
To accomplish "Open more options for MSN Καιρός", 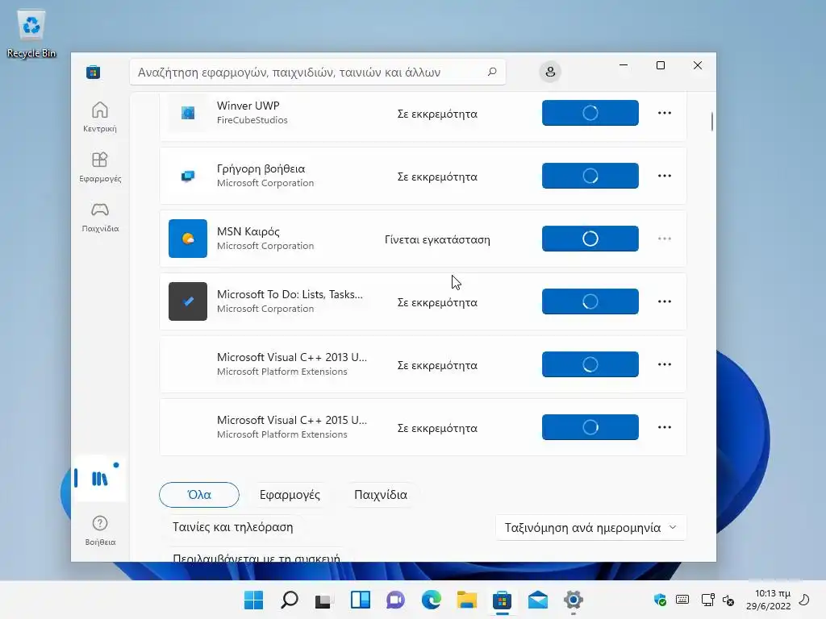I will (x=665, y=239).
